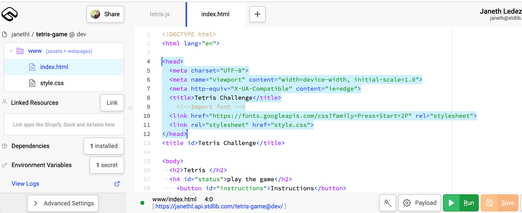Click the Environment Variables key icon
The image size is (522, 213).
tap(5, 165)
